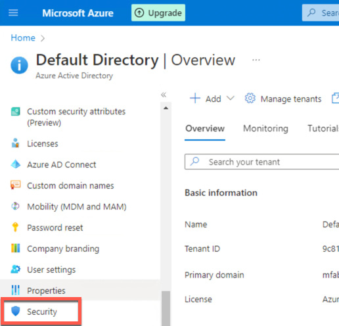Click Manage tenants
Image resolution: width=339 pixels, height=326 pixels.
coord(291,99)
